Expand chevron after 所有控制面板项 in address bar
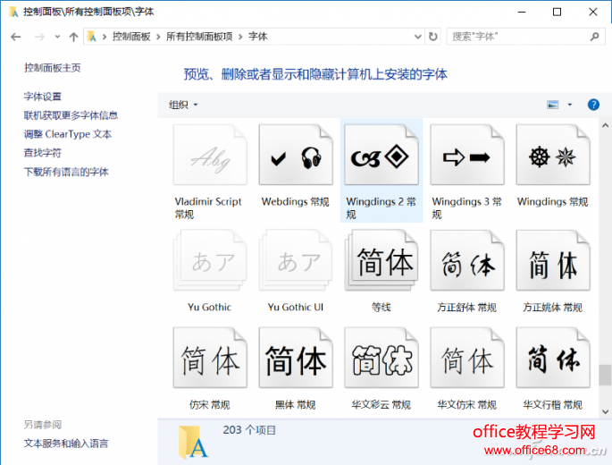This screenshot has height=465, width=612. pyautogui.click(x=240, y=37)
